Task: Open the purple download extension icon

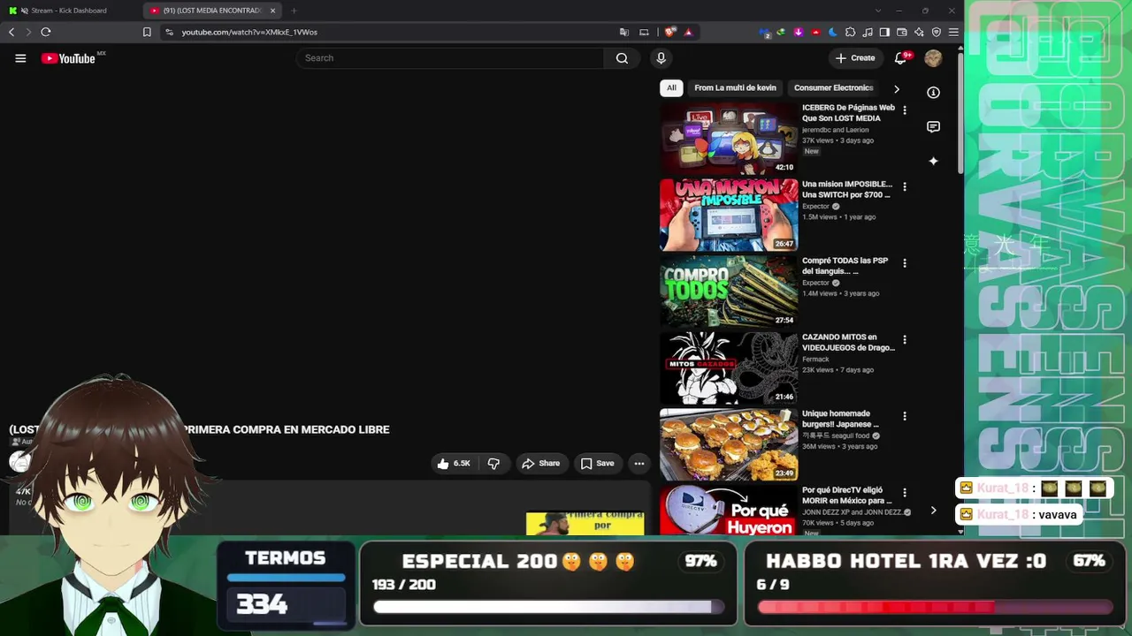Action: click(x=799, y=32)
